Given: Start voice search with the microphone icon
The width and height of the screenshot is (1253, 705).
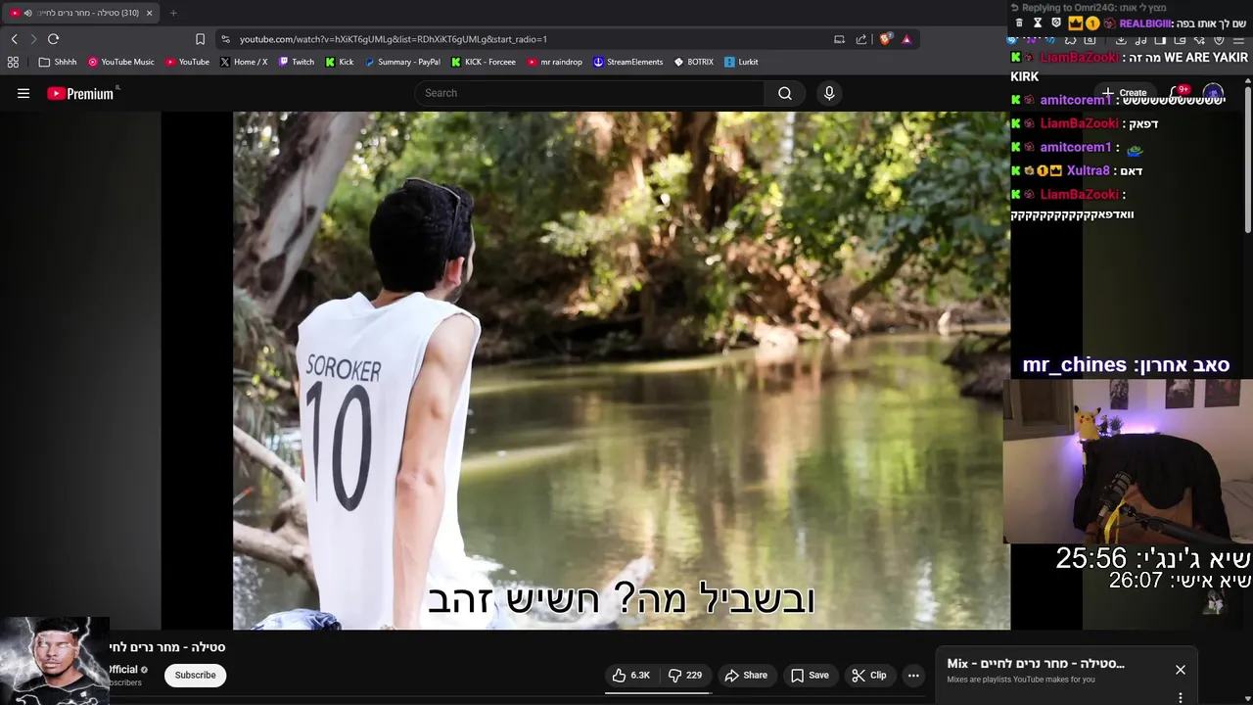Looking at the screenshot, I should 829,93.
